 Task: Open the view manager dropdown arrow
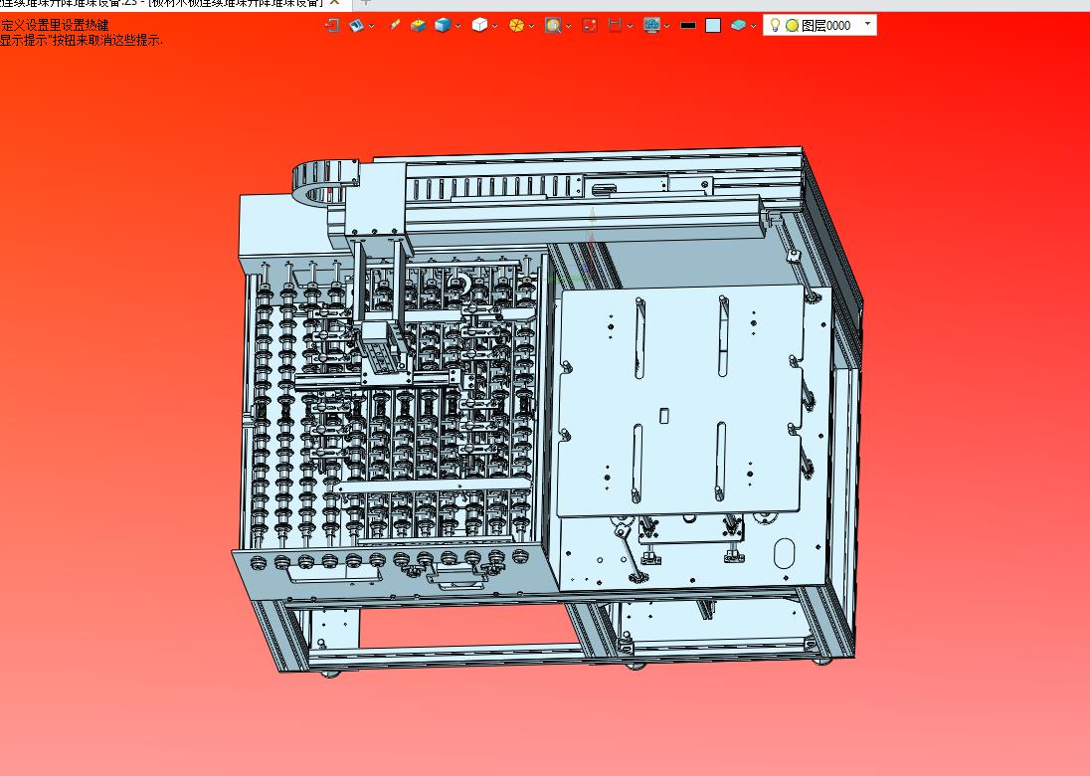tap(372, 26)
